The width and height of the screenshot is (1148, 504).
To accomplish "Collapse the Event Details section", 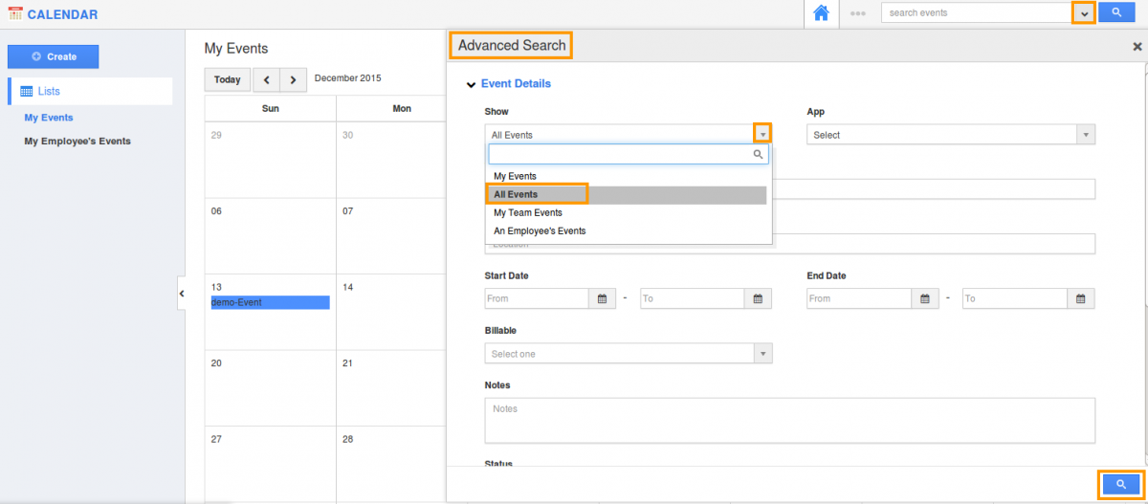I will (x=471, y=84).
